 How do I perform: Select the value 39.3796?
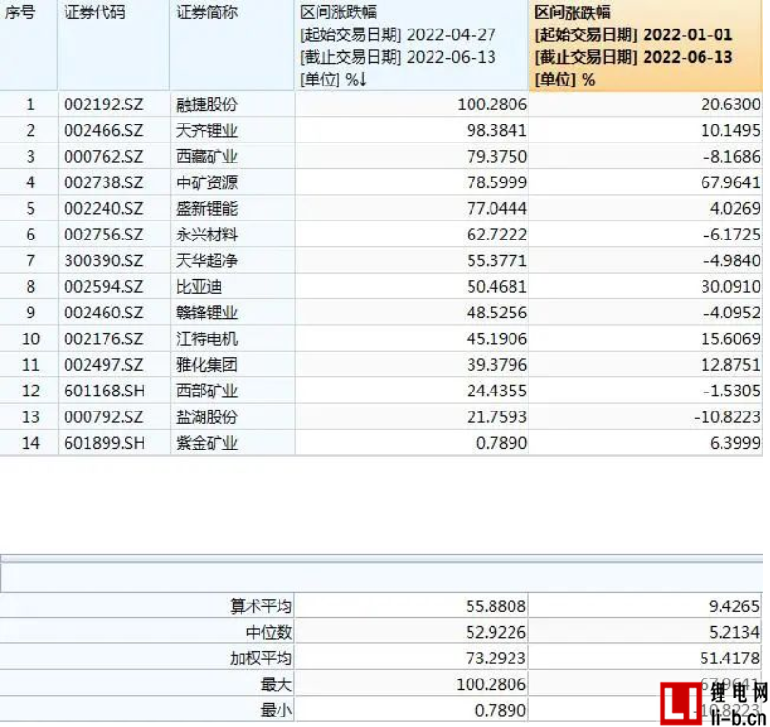496,365
